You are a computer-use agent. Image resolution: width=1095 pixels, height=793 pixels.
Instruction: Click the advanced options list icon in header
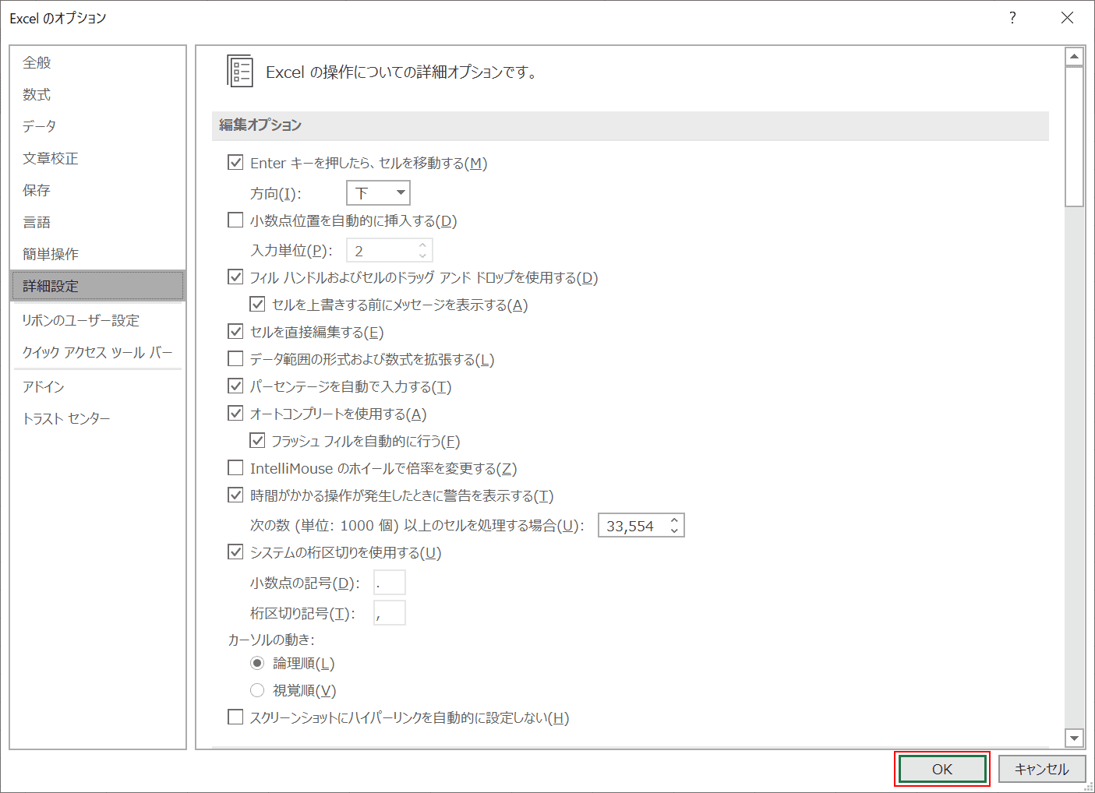239,71
